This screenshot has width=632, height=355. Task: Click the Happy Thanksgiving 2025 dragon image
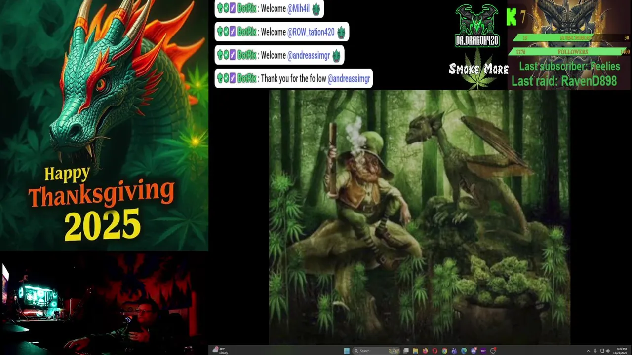[x=104, y=125]
